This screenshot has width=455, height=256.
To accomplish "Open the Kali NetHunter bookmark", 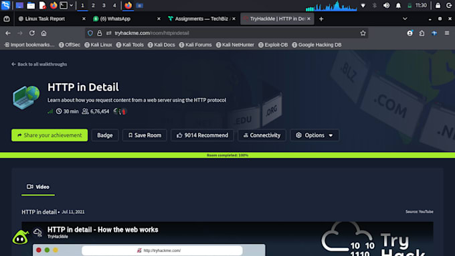I will click(x=235, y=45).
